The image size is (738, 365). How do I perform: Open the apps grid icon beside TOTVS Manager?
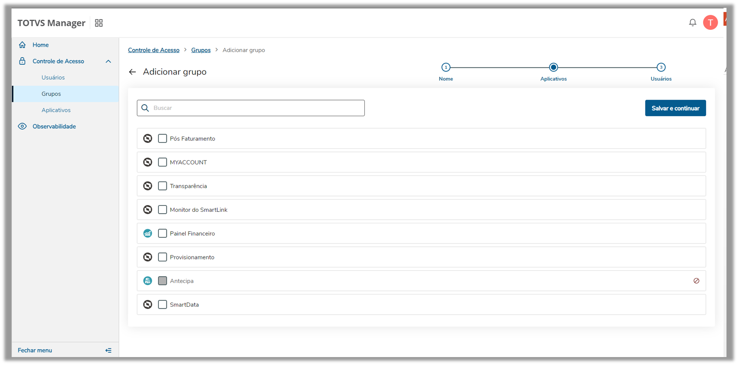99,23
